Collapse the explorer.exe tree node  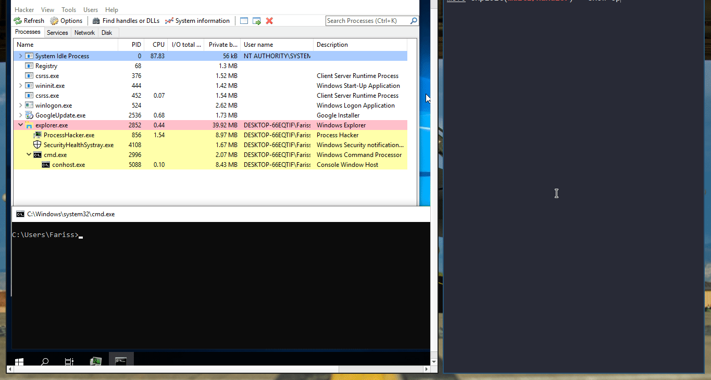20,125
